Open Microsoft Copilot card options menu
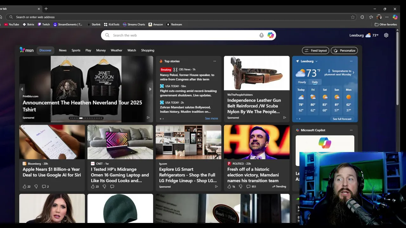This screenshot has height=228, width=406. [351, 130]
